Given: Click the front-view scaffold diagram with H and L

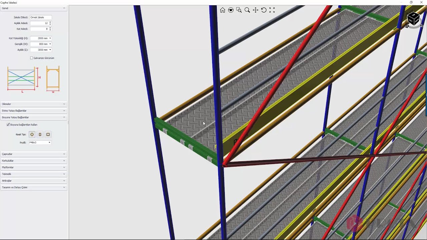Looking at the screenshot, I should [x=24, y=79].
